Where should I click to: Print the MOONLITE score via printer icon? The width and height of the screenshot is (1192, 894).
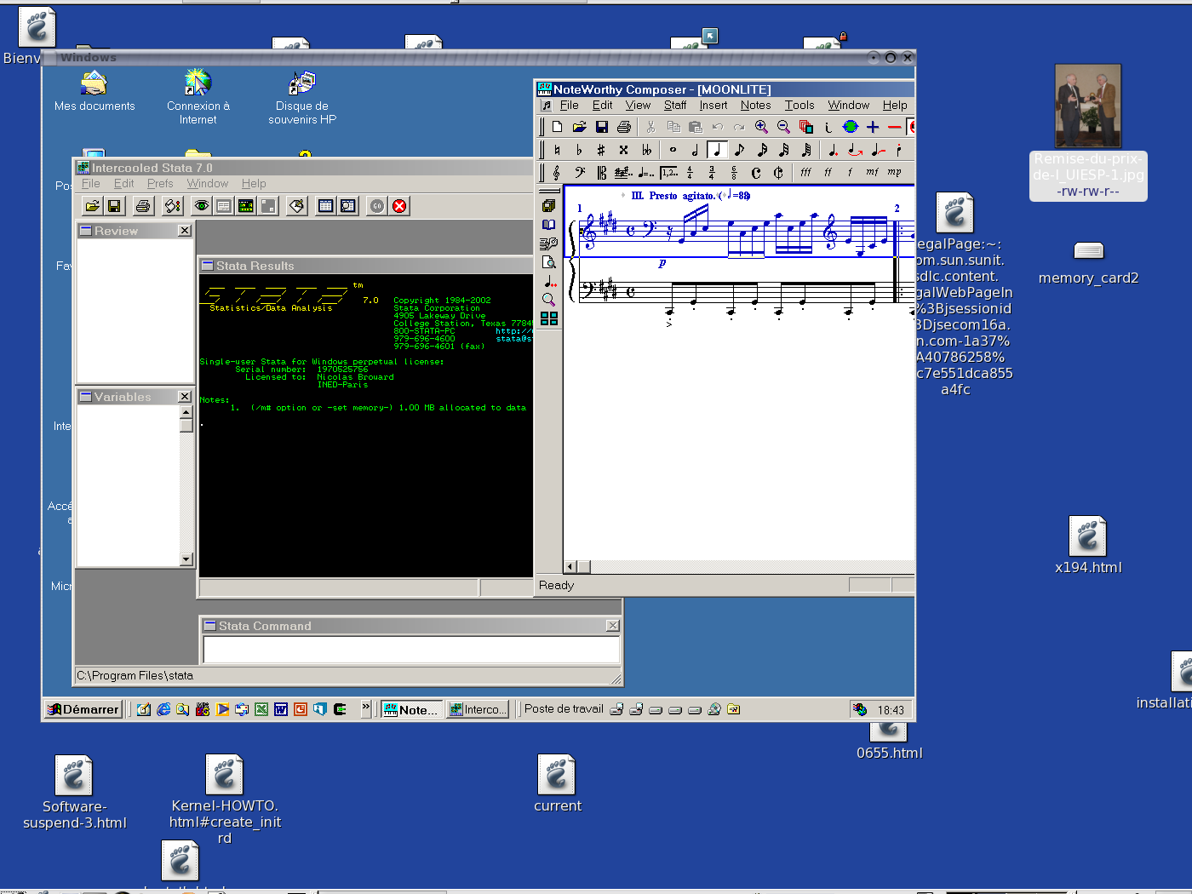pos(623,127)
